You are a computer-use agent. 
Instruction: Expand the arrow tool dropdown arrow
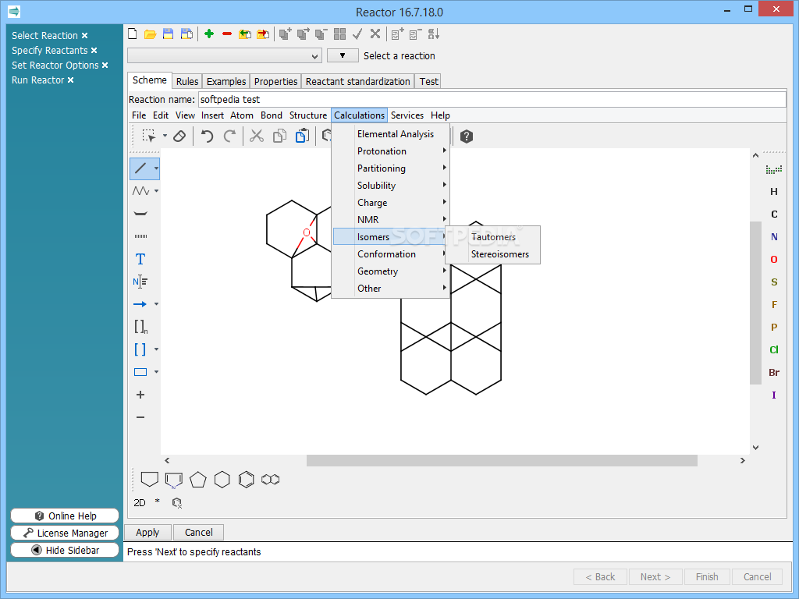156,304
